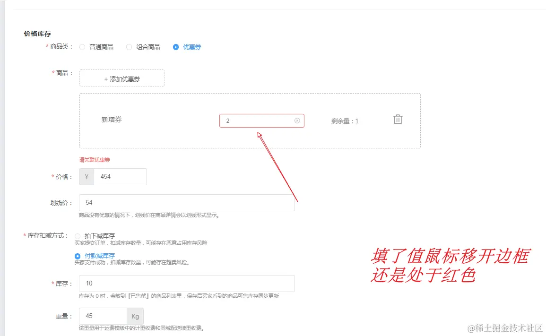Click the ¥ currency prefix on price field
This screenshot has width=546, height=336.
click(87, 177)
